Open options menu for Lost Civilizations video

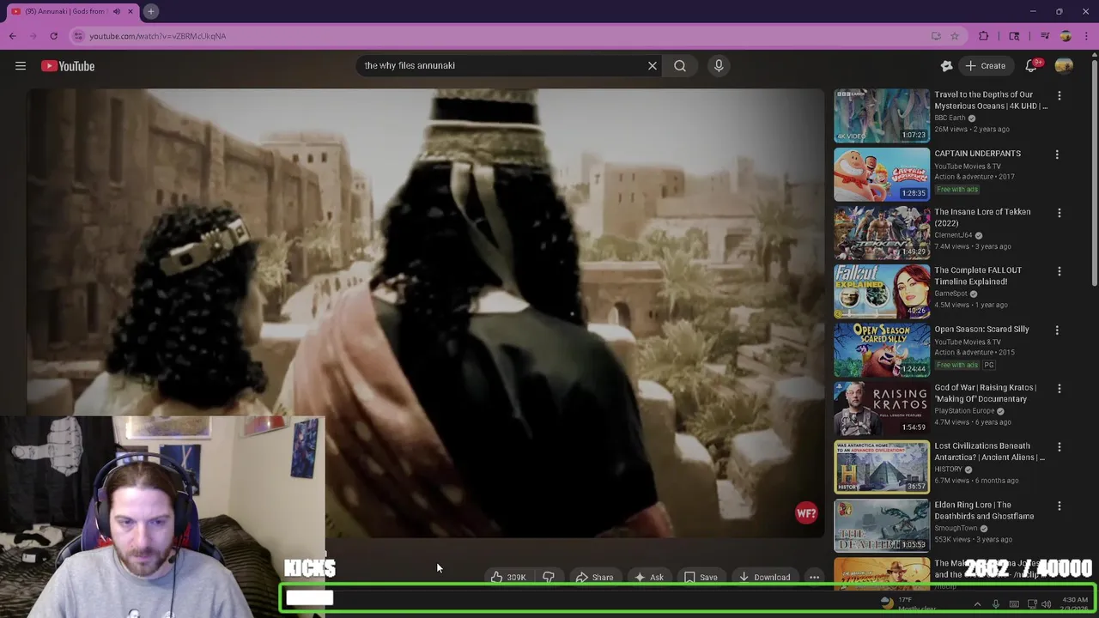[x=1059, y=447]
